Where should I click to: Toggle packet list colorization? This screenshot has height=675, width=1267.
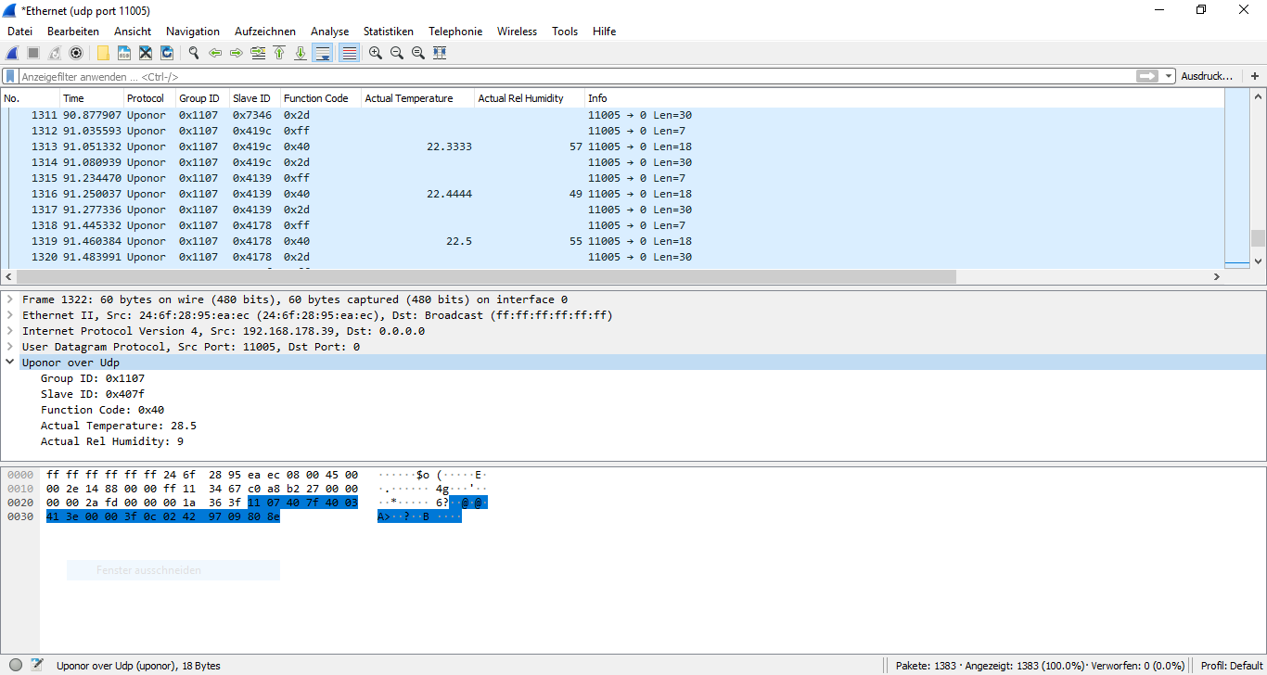(x=350, y=53)
